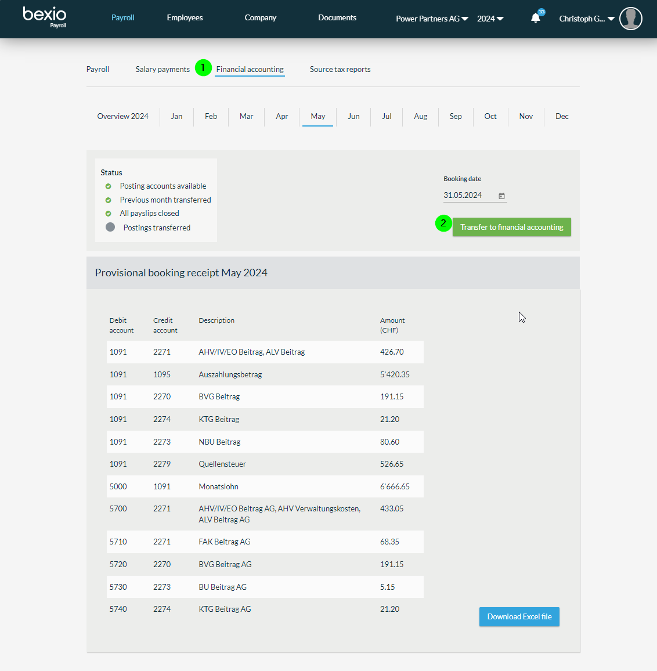This screenshot has height=671, width=657.
Task: Click the Download Excel file button
Action: point(519,616)
